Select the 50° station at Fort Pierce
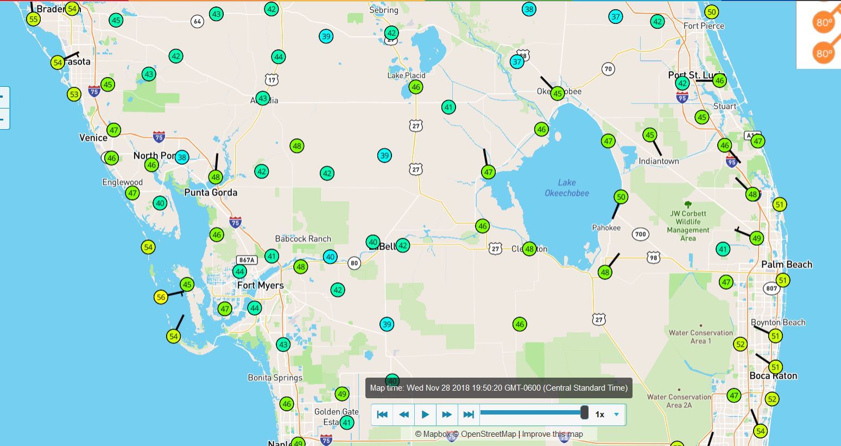The image size is (841, 446). click(711, 12)
